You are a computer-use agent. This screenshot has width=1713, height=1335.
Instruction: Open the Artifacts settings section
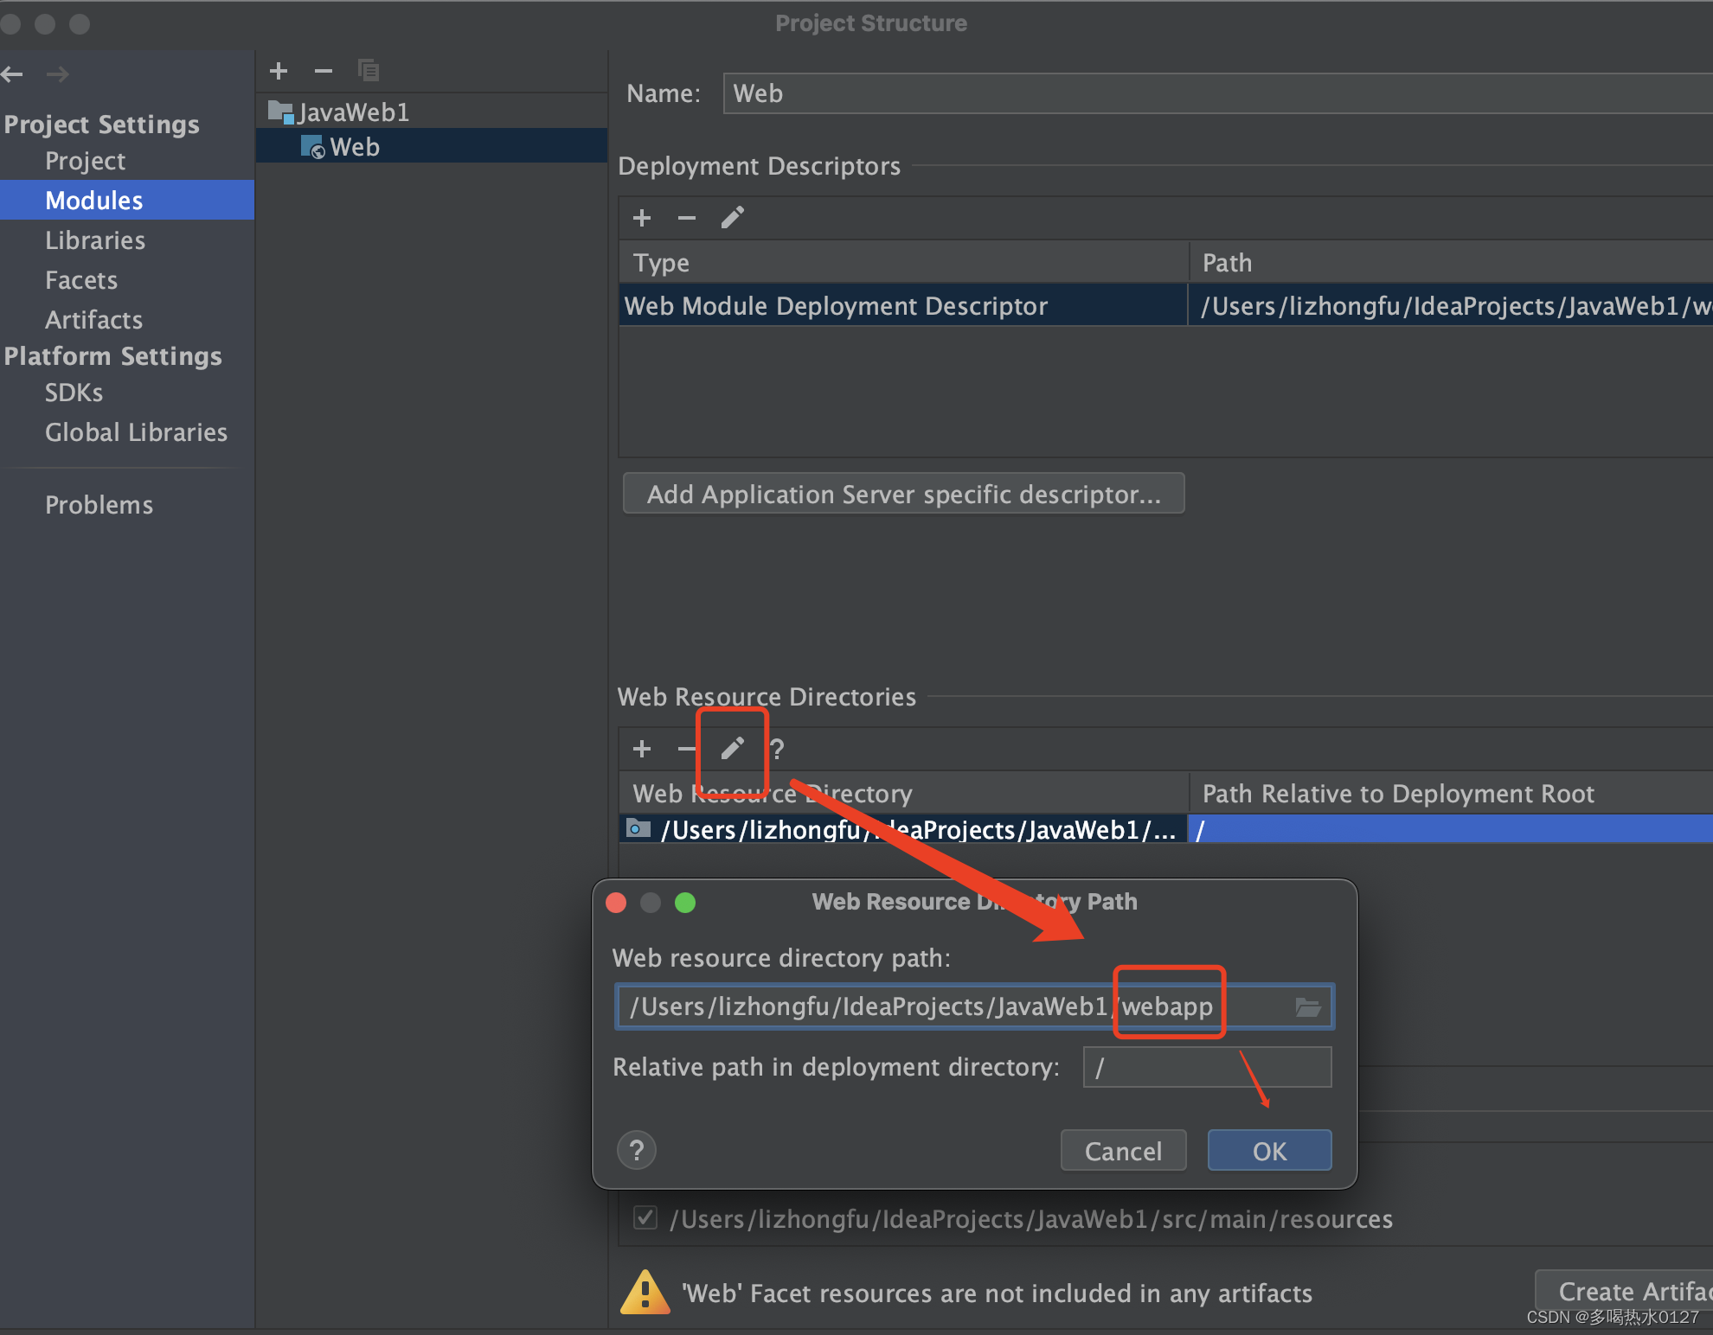click(x=93, y=320)
